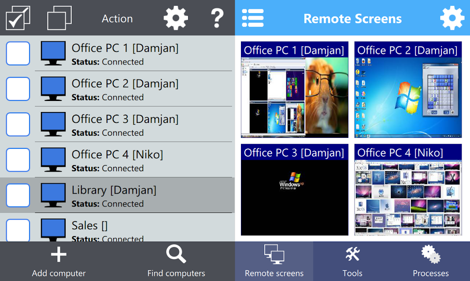Switch to the Processes tab

click(431, 261)
